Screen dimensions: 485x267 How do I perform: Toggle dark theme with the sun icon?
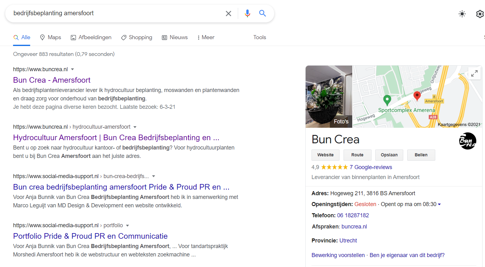coord(462,14)
